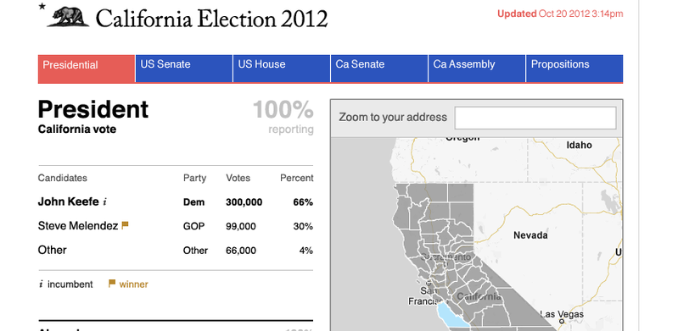Click the California bear logo
Image resolution: width=678 pixels, height=331 pixels.
click(69, 17)
